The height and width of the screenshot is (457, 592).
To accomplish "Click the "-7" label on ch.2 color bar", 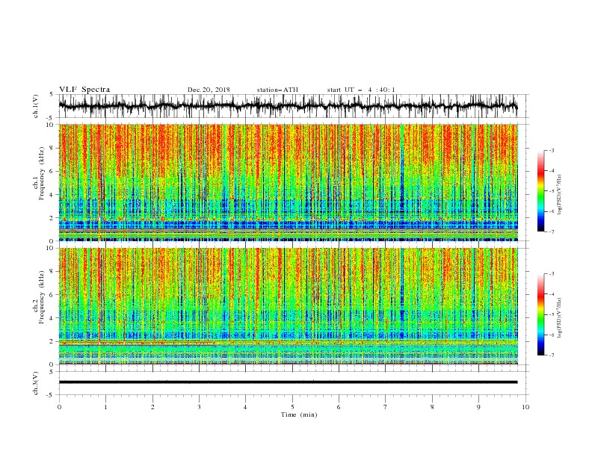I will coord(551,355).
